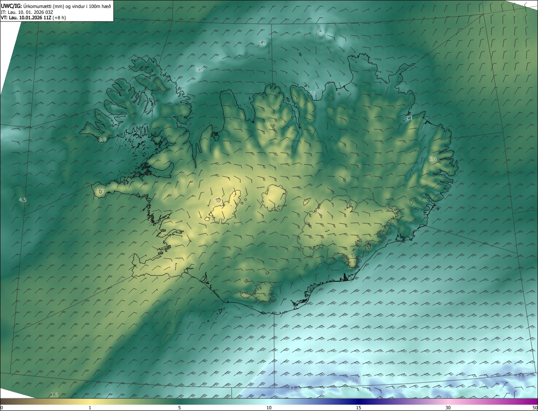Click the "15" tick on the color scale
538x411 pixels.
(x=359, y=408)
